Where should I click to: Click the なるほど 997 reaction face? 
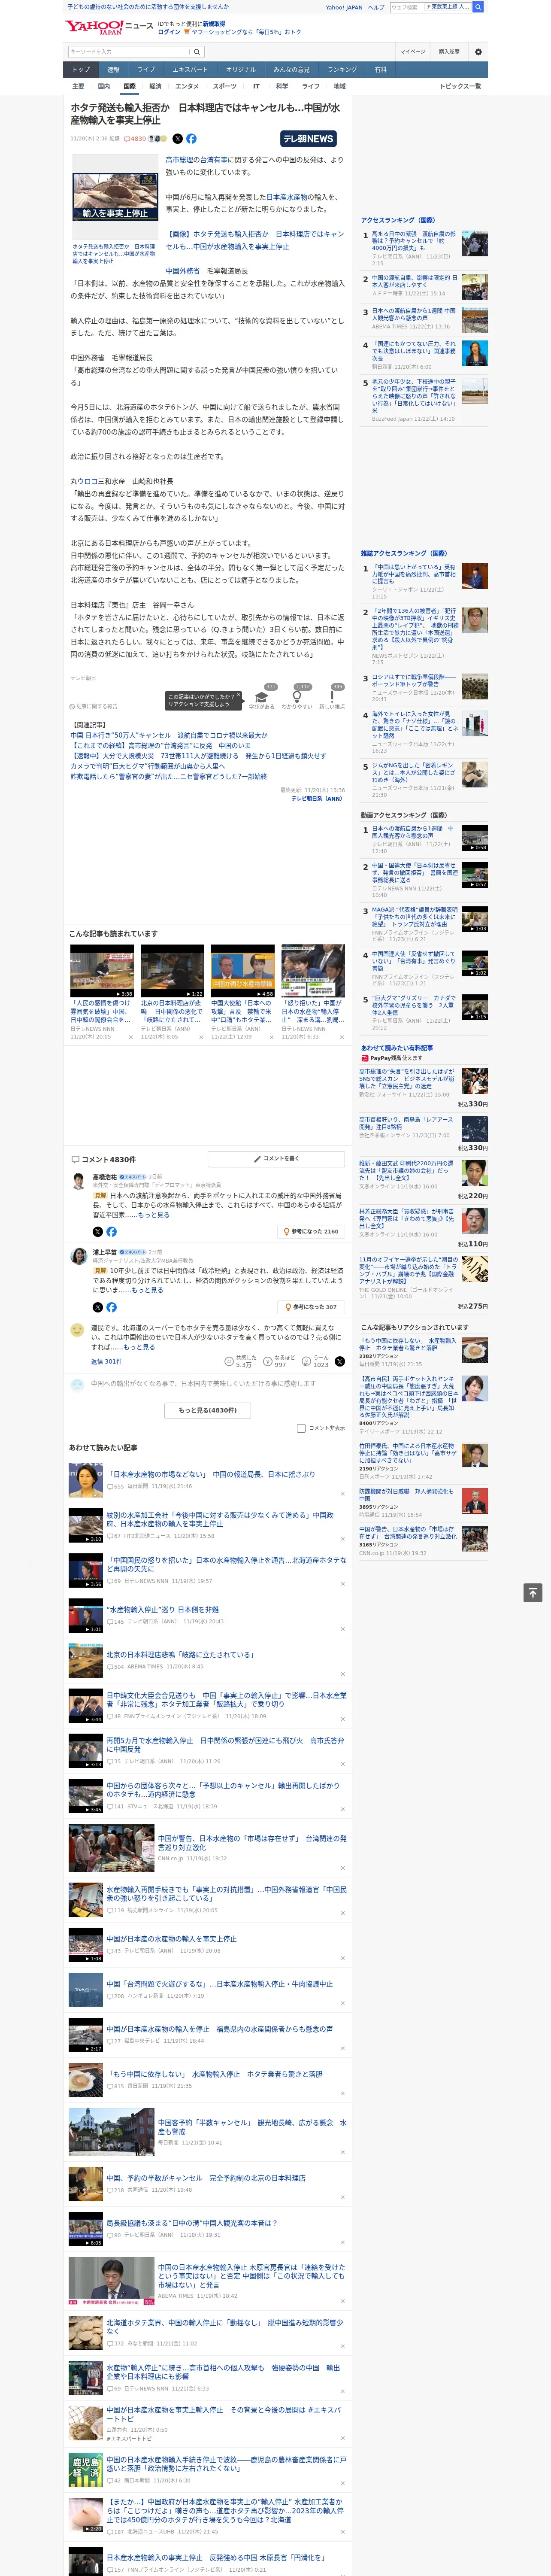[268, 1361]
